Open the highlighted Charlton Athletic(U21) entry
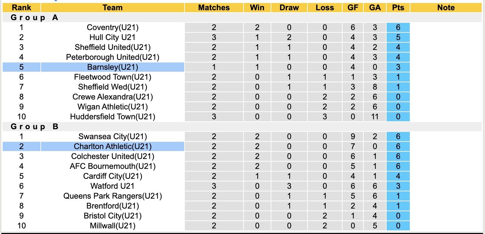The height and width of the screenshot is (234, 485). point(113,146)
